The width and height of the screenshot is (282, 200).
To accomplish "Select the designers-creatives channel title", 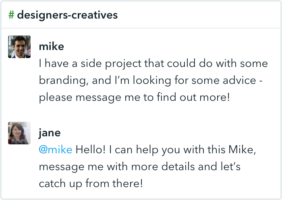I will [x=67, y=15].
